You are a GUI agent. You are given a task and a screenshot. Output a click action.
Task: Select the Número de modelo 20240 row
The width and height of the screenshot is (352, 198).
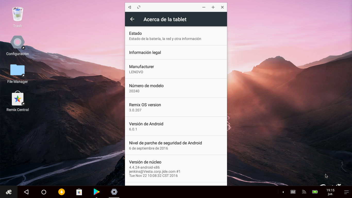tap(176, 88)
